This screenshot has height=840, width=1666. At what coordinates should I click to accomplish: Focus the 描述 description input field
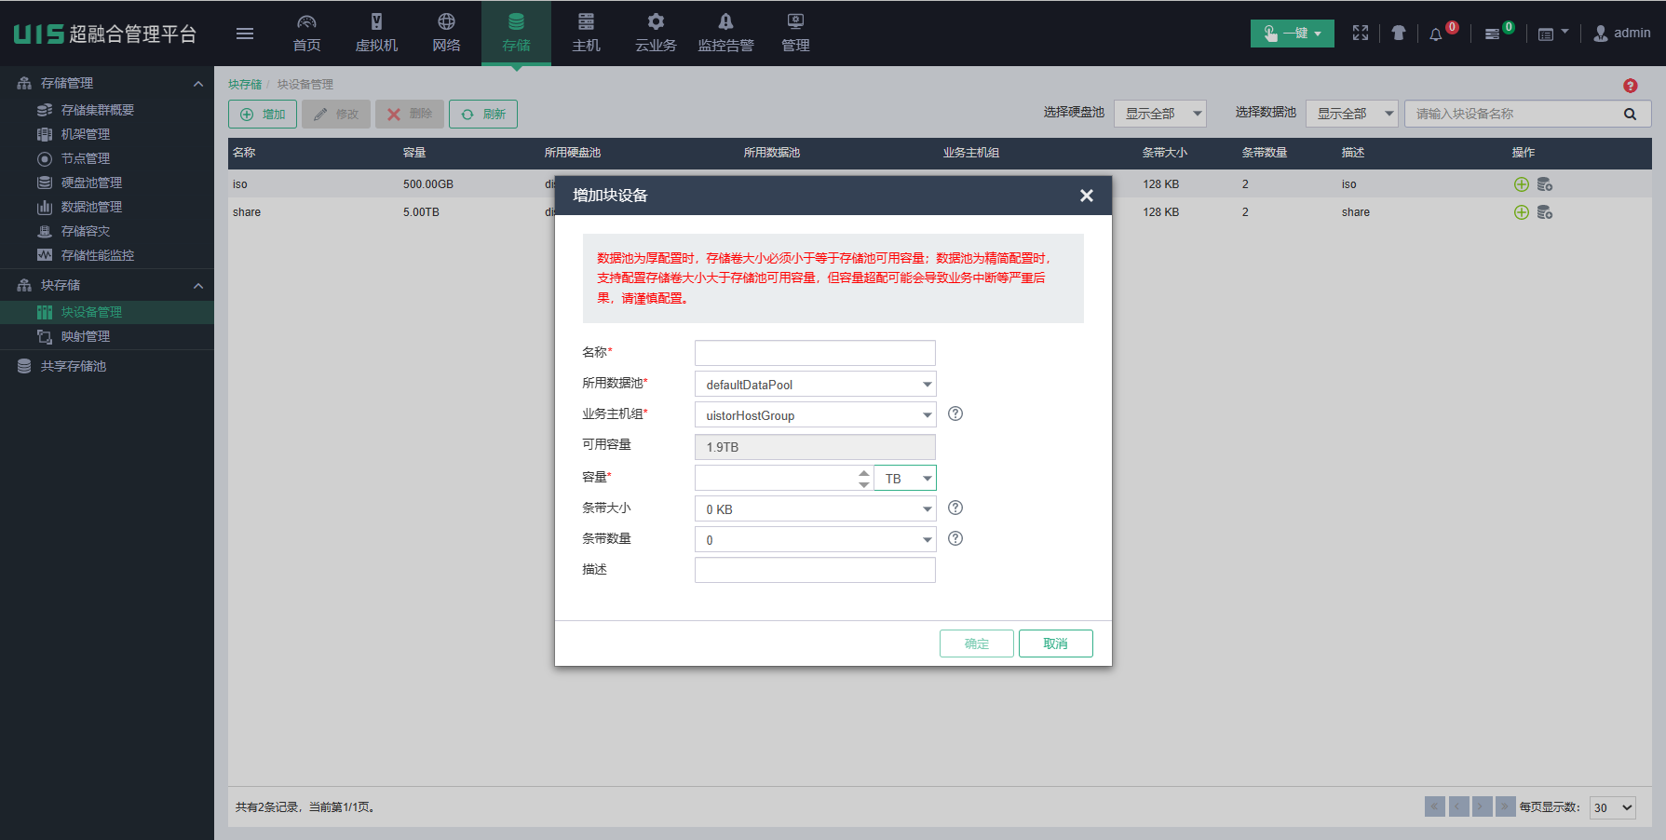click(815, 570)
